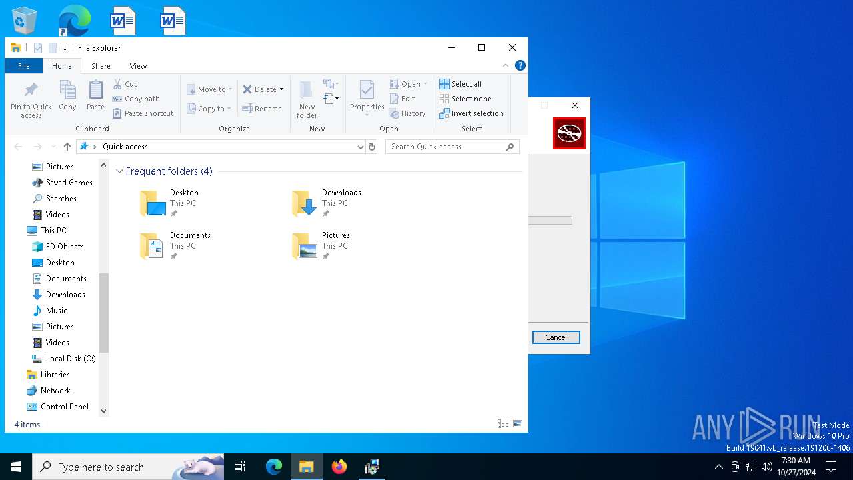
Task: Click the background dialog's progress bar
Action: tap(550, 220)
